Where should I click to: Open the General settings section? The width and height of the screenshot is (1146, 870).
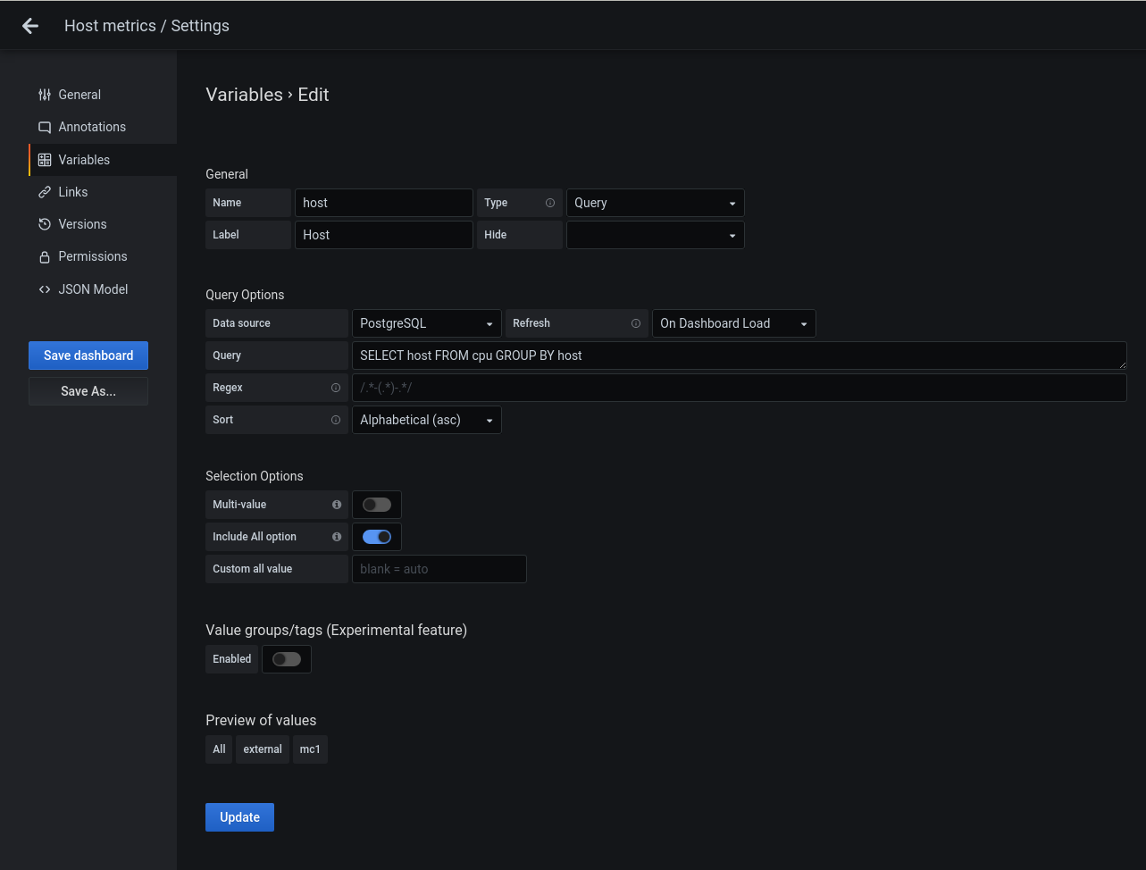tap(79, 95)
